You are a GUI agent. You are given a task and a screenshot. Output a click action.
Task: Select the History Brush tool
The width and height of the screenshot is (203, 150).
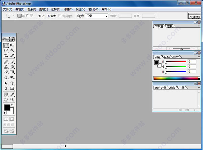pyautogui.click(x=12, y=67)
